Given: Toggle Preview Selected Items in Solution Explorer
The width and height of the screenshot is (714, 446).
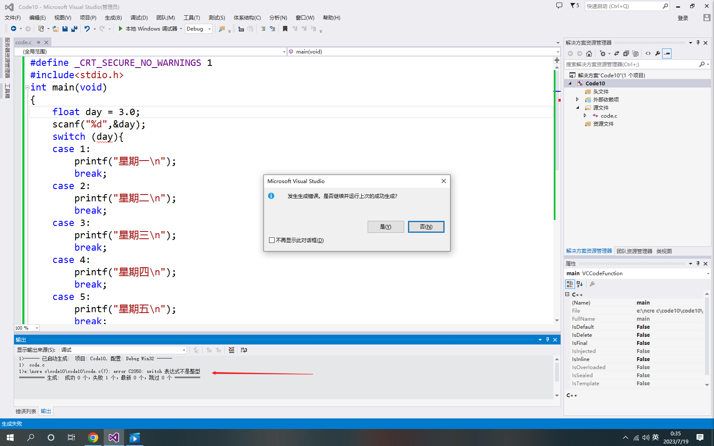Looking at the screenshot, I should 667,54.
